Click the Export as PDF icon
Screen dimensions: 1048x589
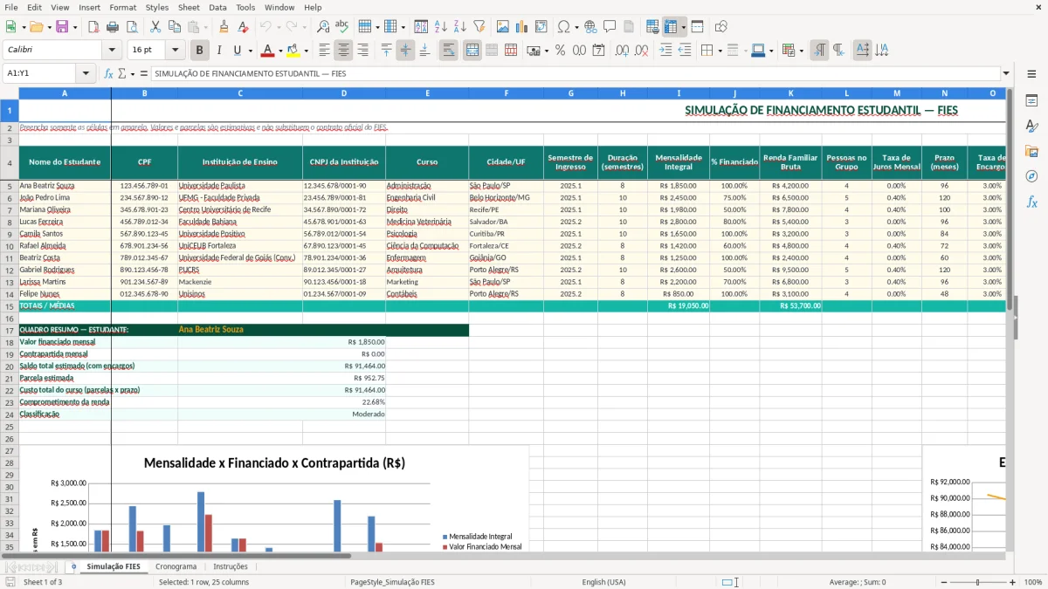[x=93, y=27]
